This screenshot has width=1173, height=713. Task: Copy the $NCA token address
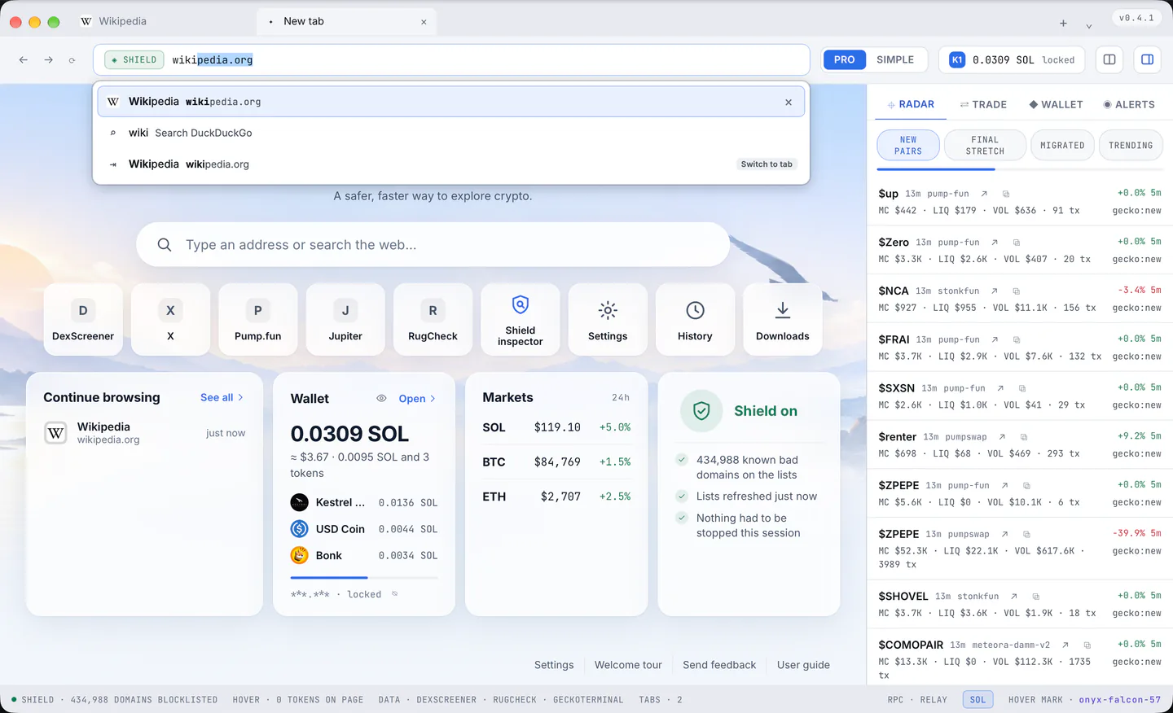pos(1016,291)
